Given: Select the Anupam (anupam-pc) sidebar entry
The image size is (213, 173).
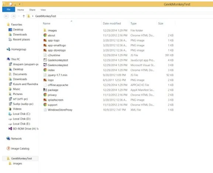Looking at the screenshot, I should (x=25, y=64).
